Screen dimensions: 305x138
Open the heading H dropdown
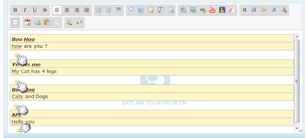pyautogui.click(x=244, y=10)
